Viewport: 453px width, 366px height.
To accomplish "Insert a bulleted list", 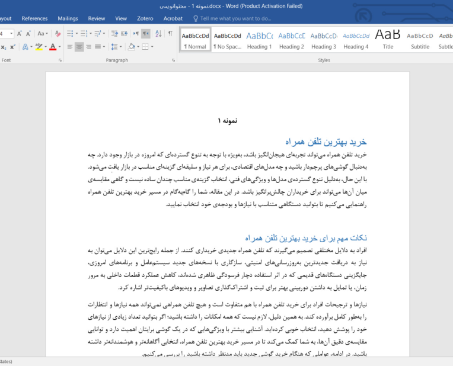I will (70, 34).
